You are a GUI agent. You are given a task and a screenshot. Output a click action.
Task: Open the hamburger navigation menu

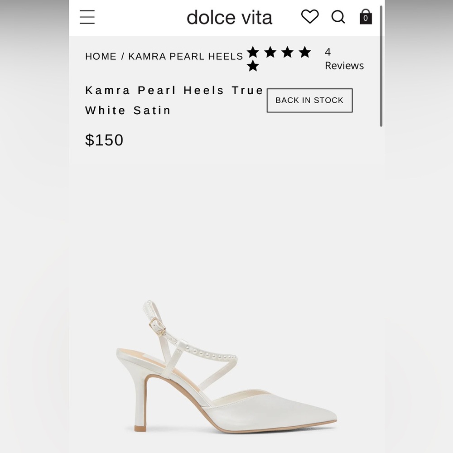tap(87, 17)
